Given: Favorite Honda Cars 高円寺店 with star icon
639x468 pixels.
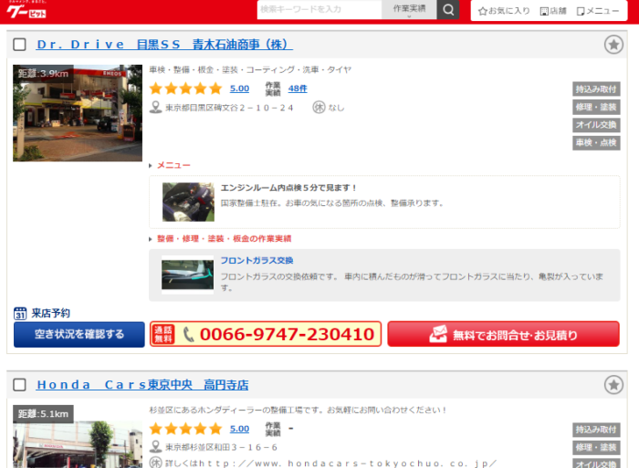Looking at the screenshot, I should pos(613,385).
